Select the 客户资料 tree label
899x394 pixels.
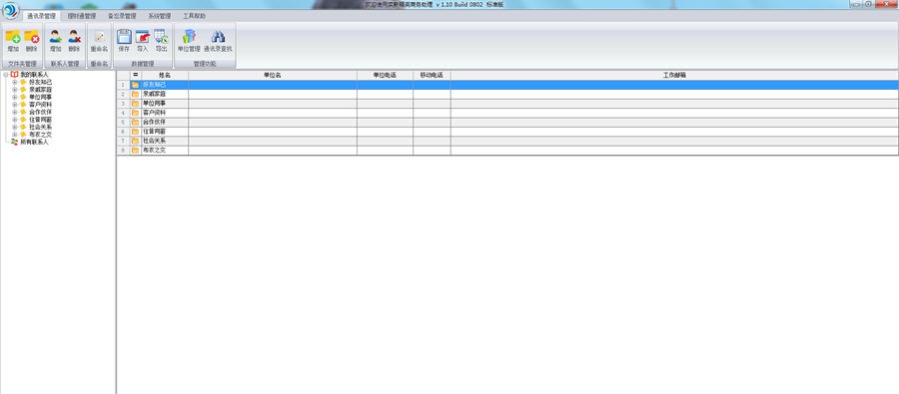40,104
